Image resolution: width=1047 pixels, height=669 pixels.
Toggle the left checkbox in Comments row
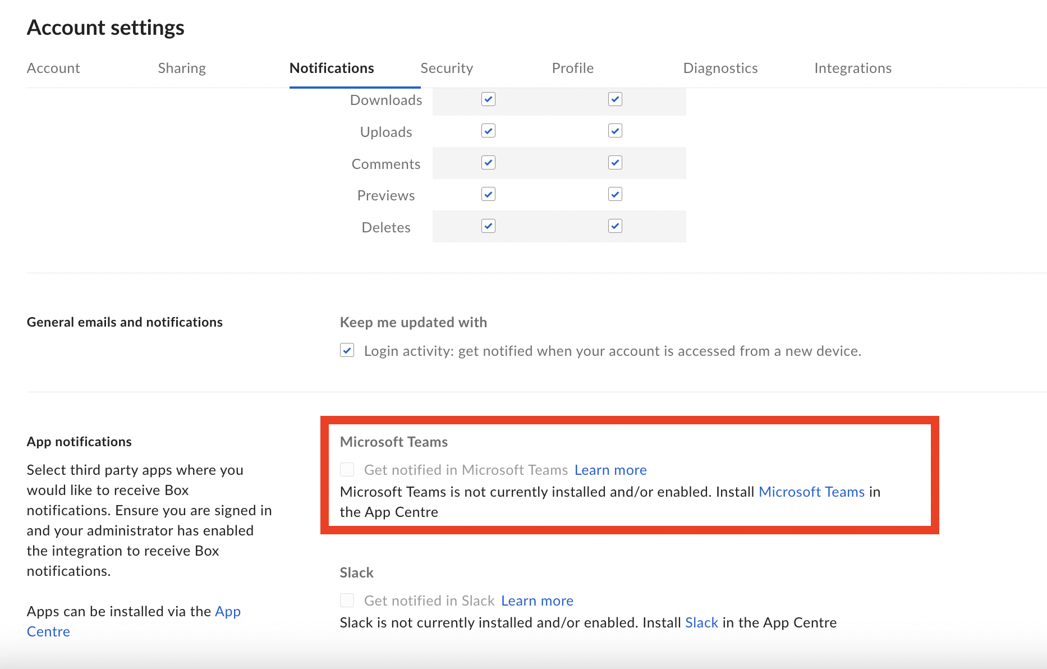coord(488,163)
